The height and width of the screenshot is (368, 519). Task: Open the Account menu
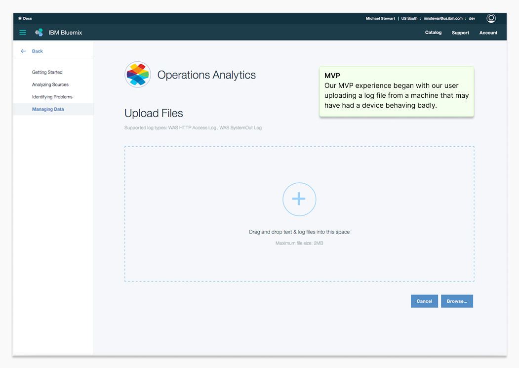(488, 33)
